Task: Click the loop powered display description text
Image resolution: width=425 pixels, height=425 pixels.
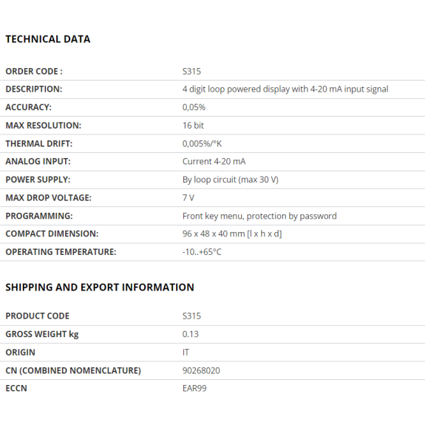Action: click(x=285, y=89)
